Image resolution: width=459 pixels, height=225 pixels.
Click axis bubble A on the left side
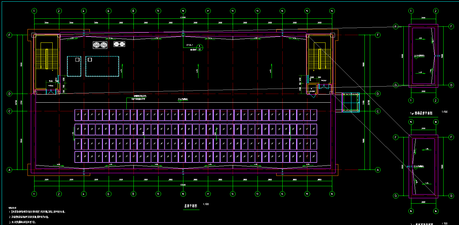[x=9, y=170]
